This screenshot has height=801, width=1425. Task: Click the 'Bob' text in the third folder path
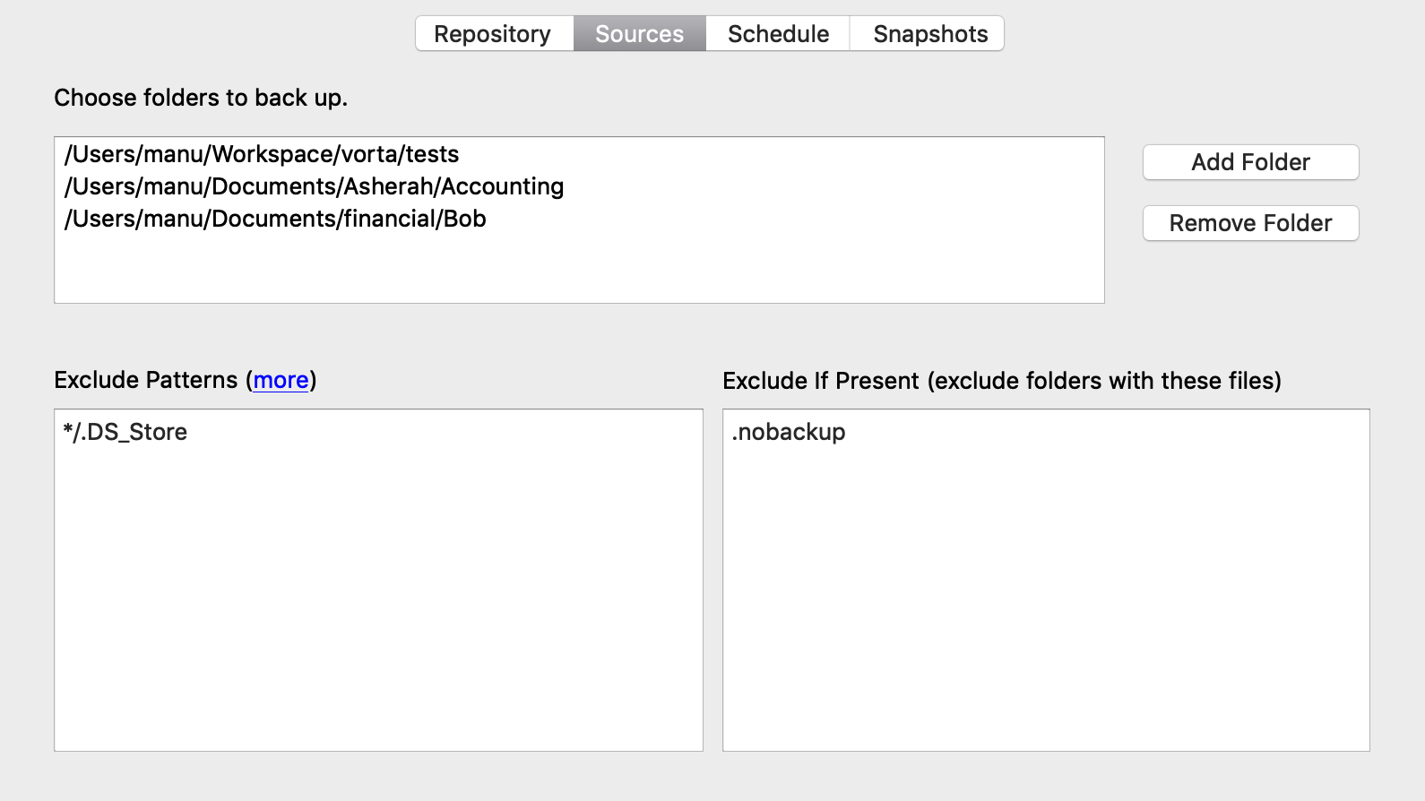[465, 219]
